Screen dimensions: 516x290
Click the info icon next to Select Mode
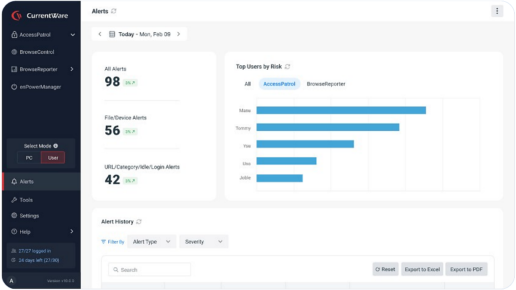(x=56, y=146)
